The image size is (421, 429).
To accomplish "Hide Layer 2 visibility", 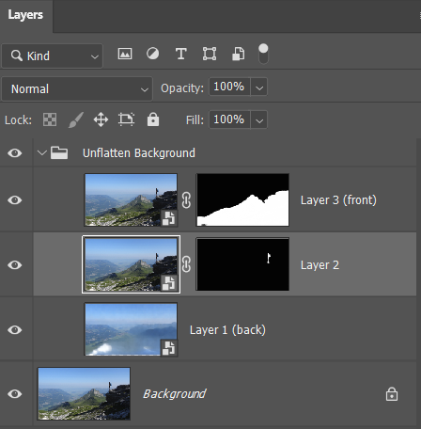I will coord(15,265).
